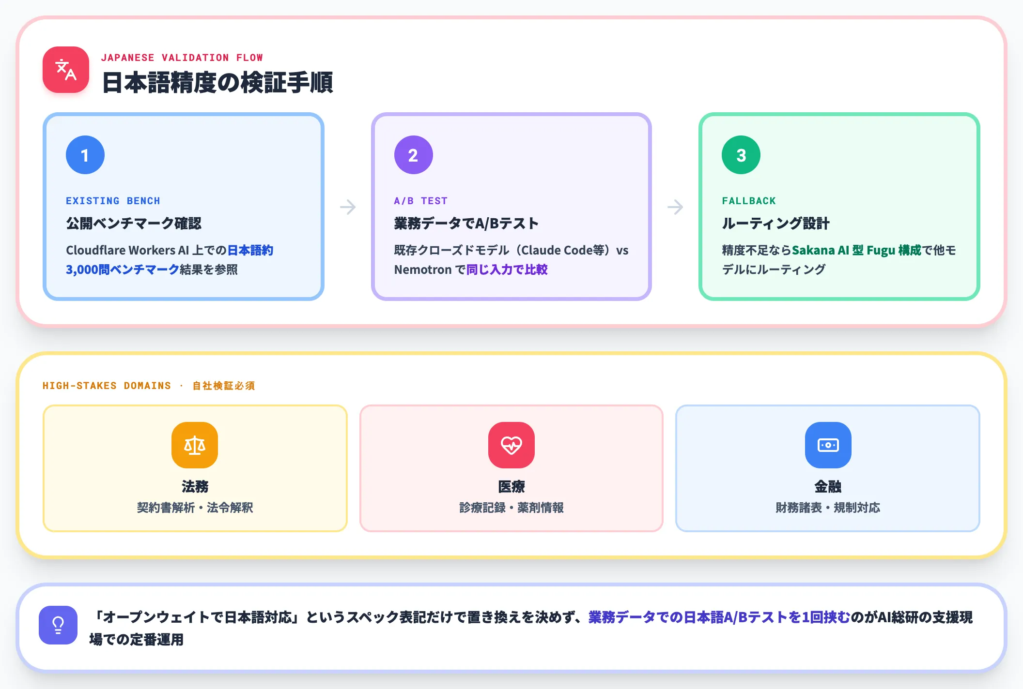Screen dimensions: 1023x689
Task: Click the text 契約書解析・法令解釈
Action: (x=195, y=508)
